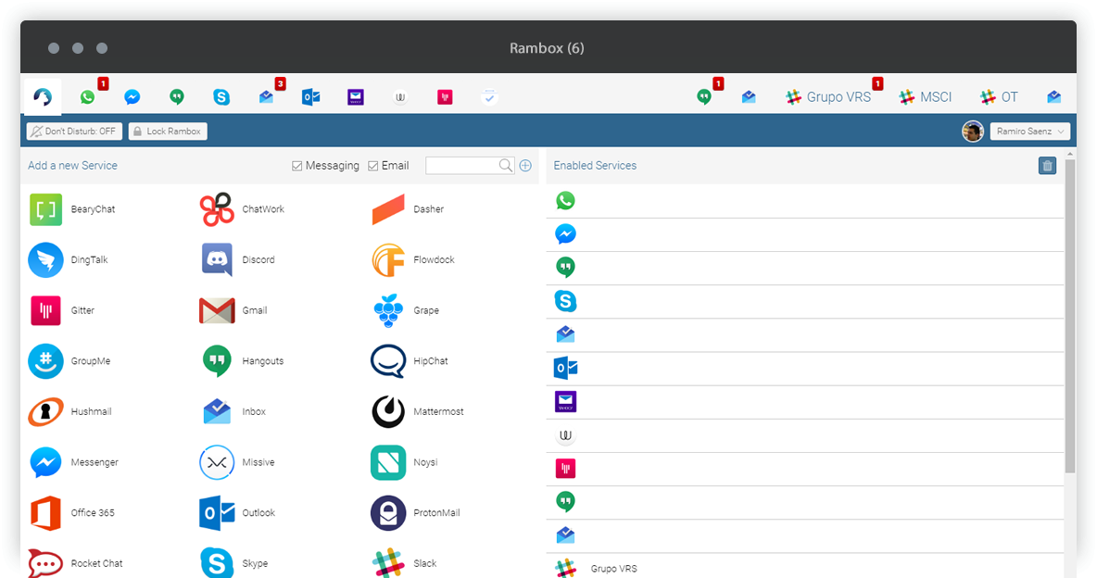Switch to the Yahoo Mail tab
This screenshot has height=578, width=1097.
356,97
